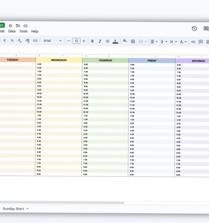209x223 pixels.
Task: Decrease decimal places
Action: [19, 41]
